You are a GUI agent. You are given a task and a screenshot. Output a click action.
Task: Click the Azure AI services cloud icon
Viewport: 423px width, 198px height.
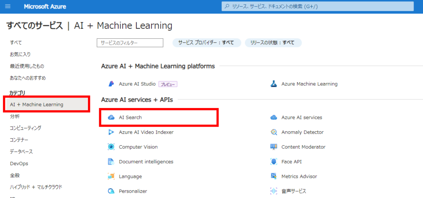274,118
